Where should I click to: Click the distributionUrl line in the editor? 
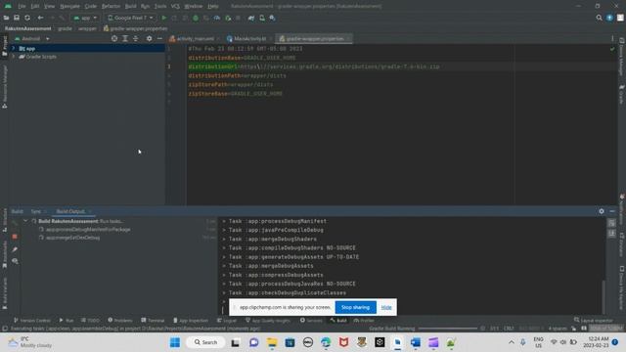pos(313,66)
